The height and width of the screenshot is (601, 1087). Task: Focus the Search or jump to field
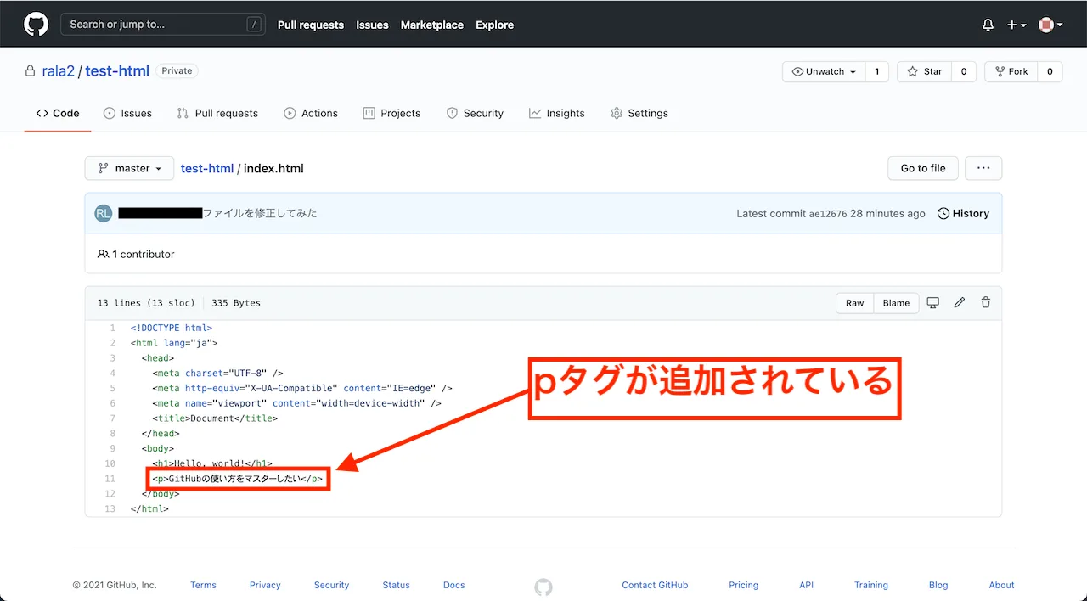[x=162, y=25]
